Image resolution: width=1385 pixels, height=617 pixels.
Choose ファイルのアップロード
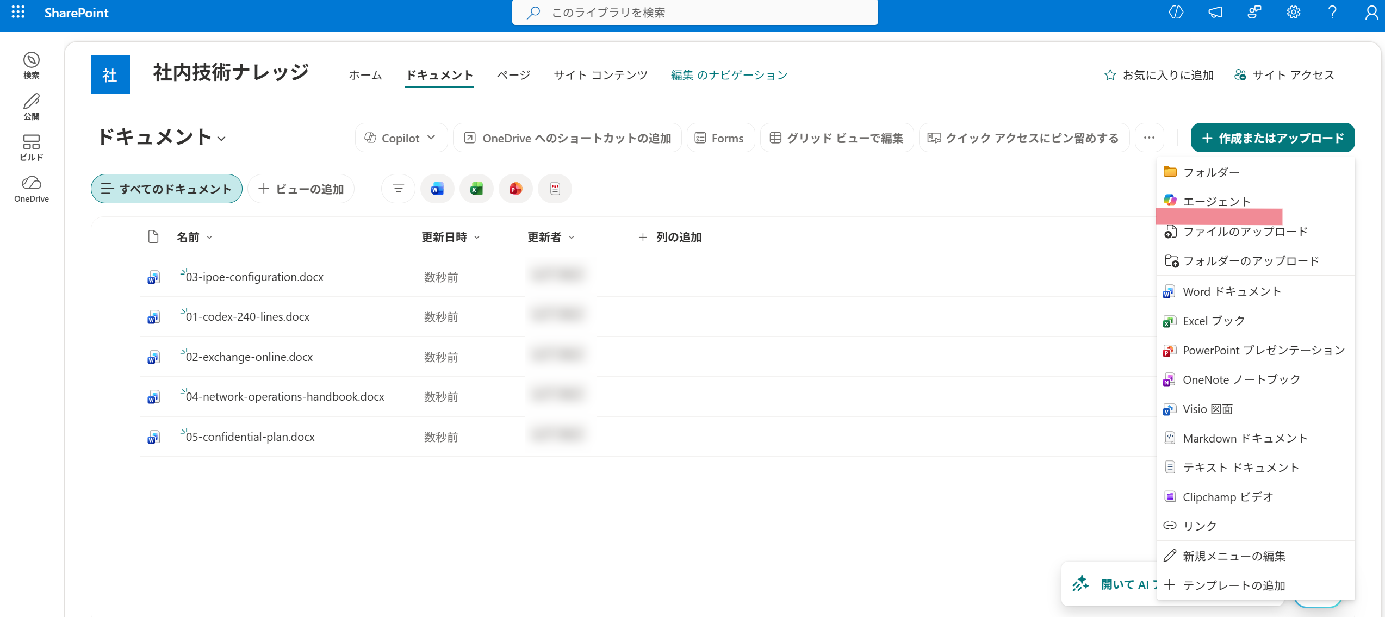coord(1255,232)
